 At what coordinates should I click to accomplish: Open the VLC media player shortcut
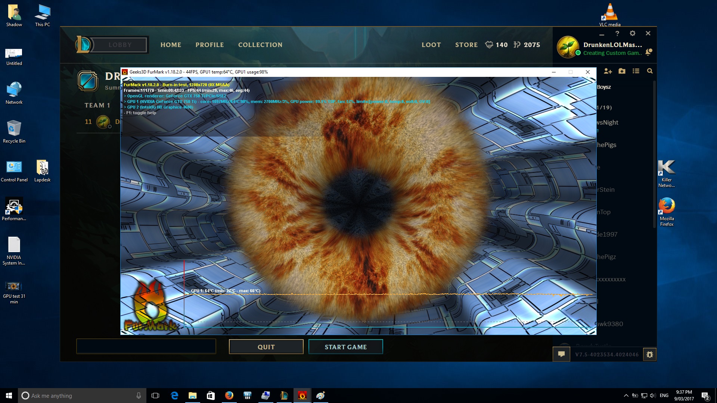[x=610, y=15]
